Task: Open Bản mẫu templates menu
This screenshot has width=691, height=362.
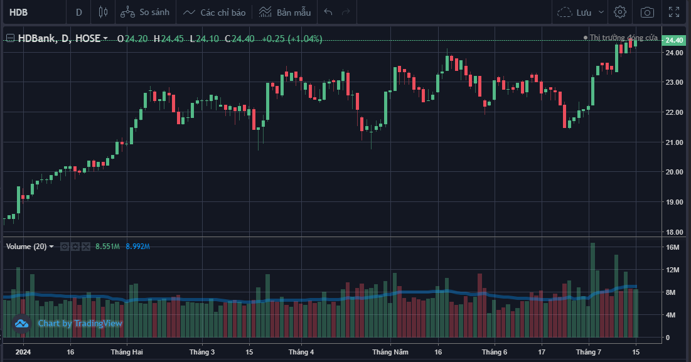Action: click(285, 12)
